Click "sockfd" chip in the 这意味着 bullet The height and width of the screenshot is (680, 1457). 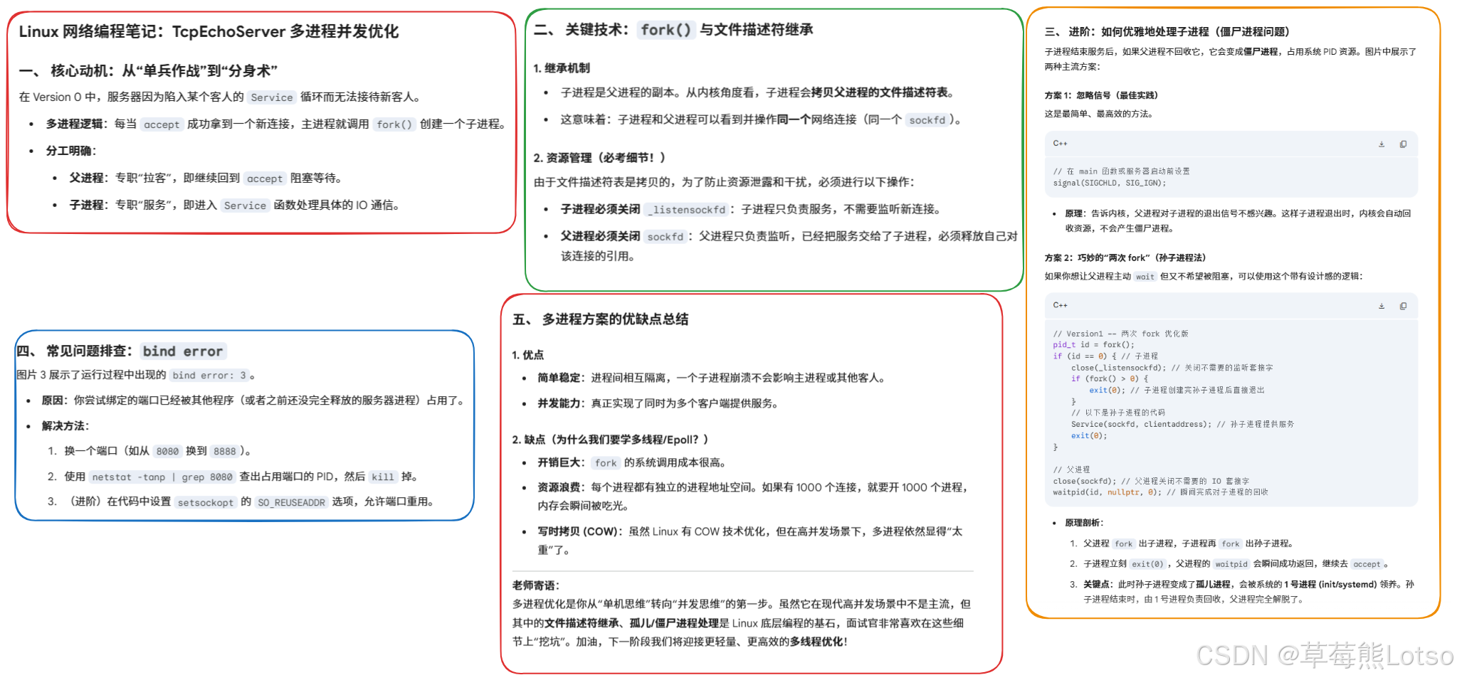pyautogui.click(x=927, y=120)
